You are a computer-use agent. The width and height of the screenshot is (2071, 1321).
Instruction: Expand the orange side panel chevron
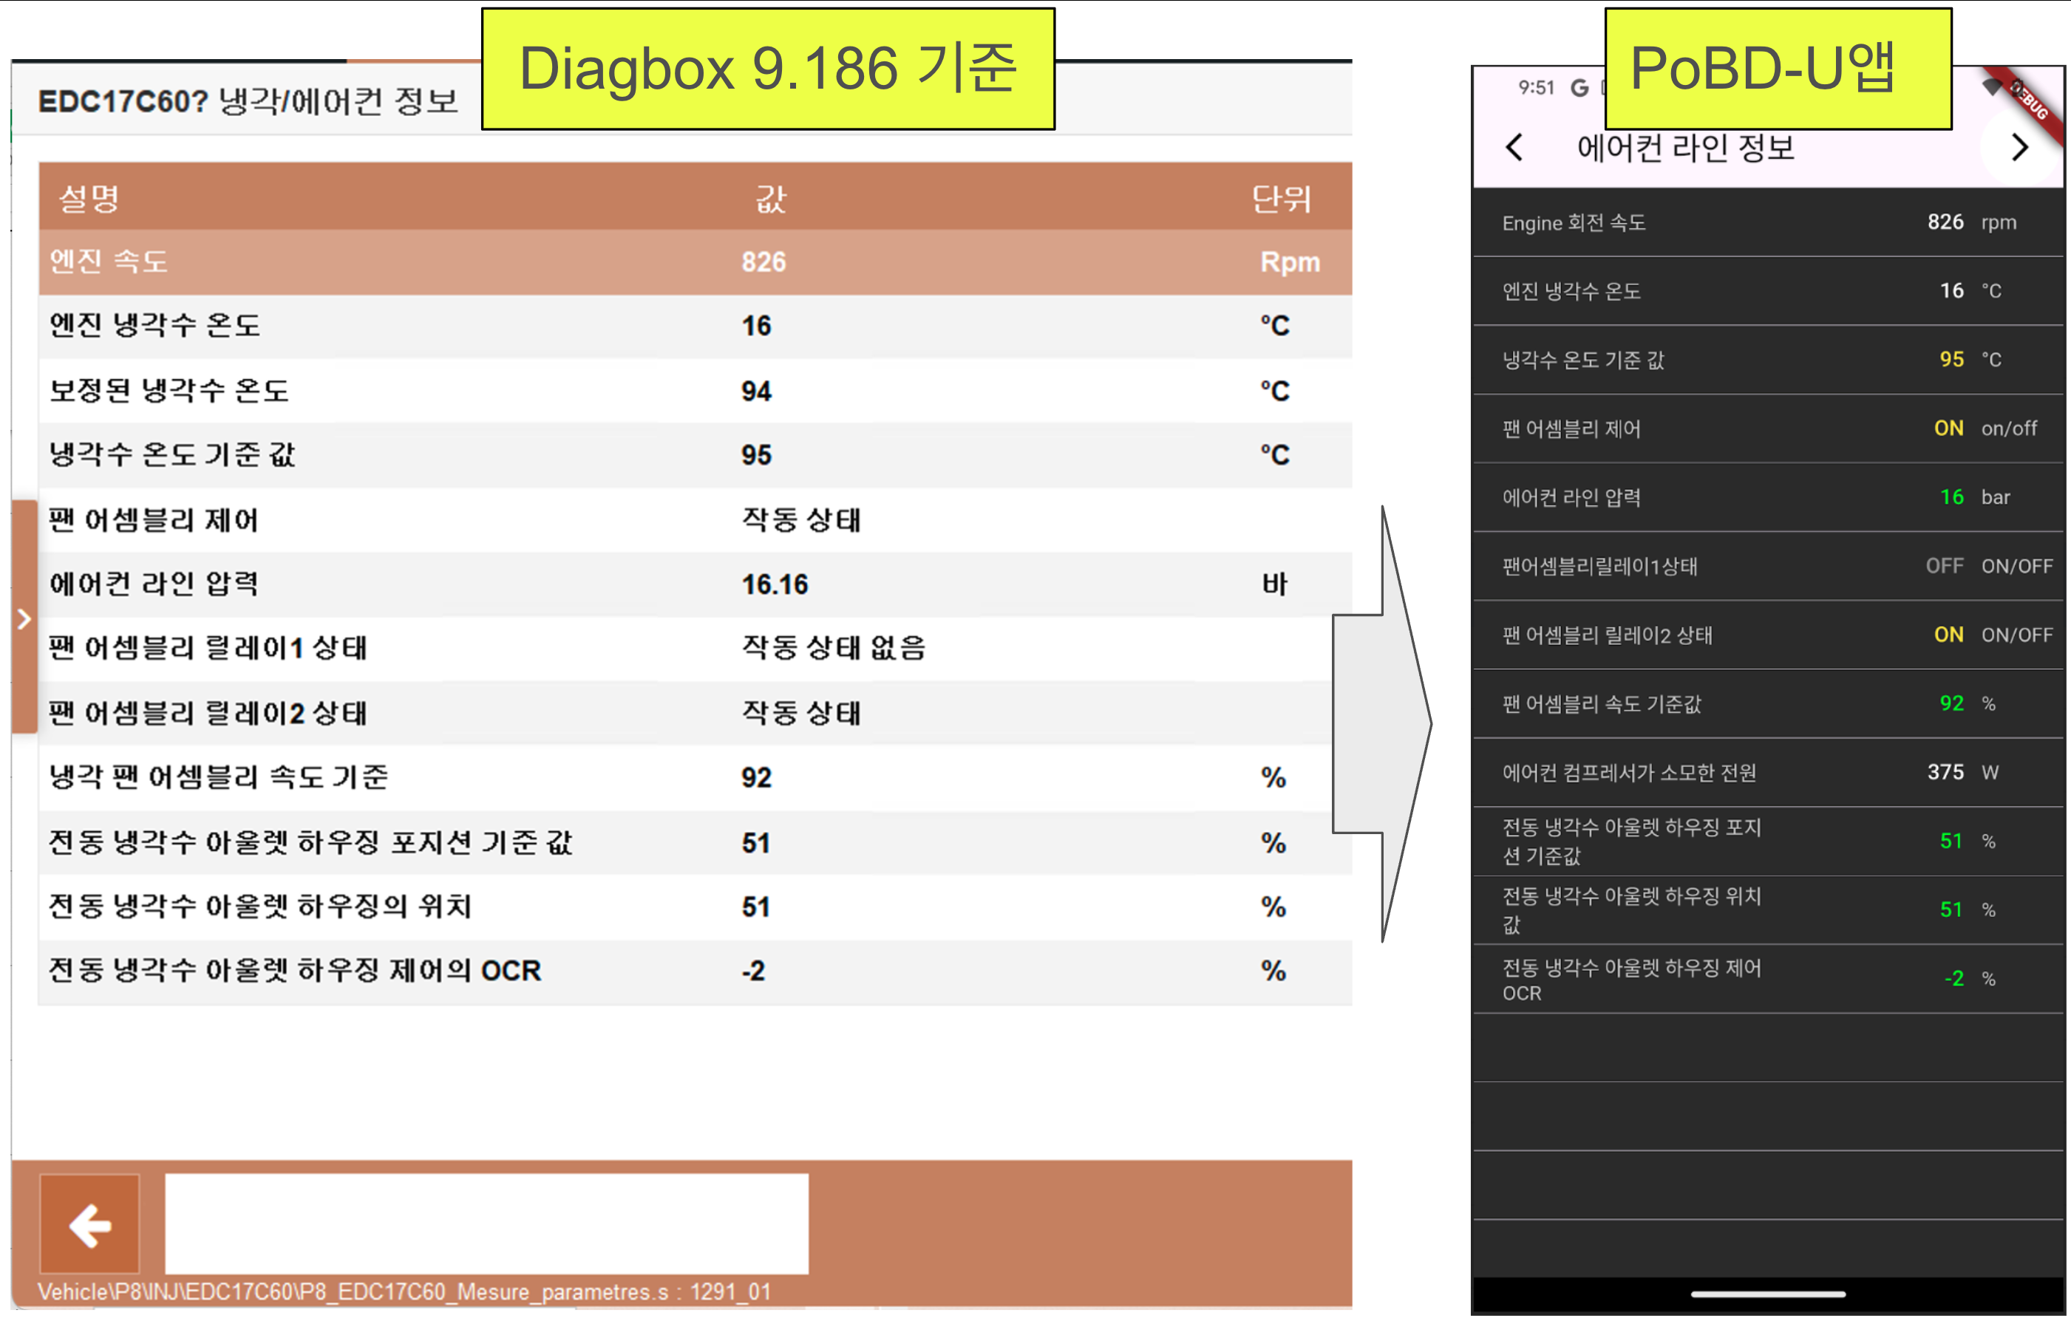point(24,619)
